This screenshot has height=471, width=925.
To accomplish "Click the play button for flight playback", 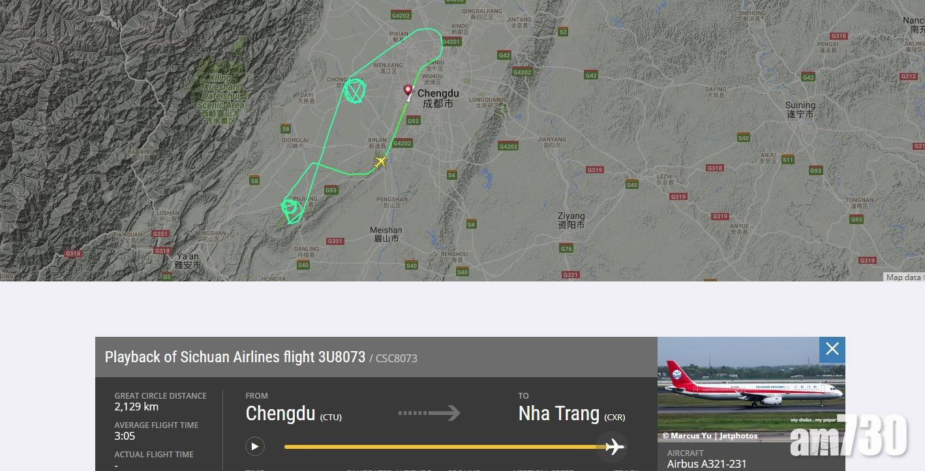I will [255, 446].
